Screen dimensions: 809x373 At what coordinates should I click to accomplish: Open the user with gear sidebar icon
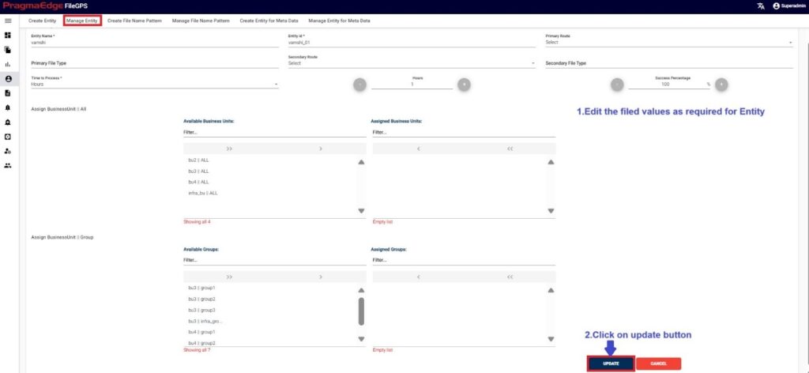[8, 151]
